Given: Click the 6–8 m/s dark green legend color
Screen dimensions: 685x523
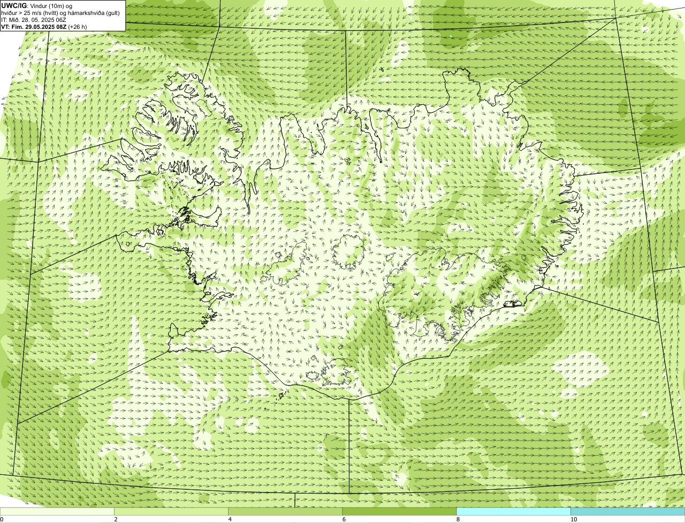Looking at the screenshot, I should tap(399, 511).
